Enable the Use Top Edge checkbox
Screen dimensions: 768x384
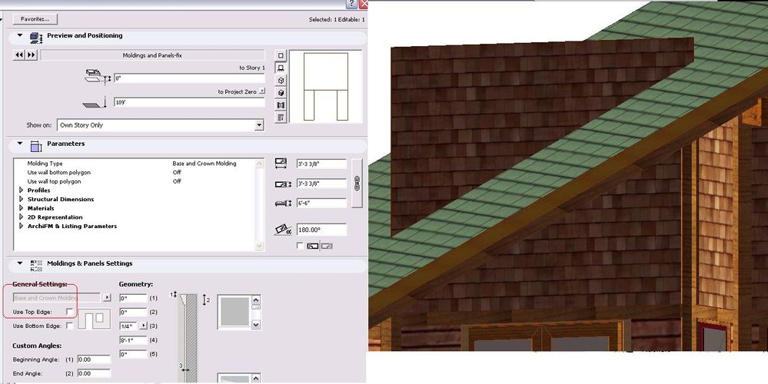click(x=69, y=312)
